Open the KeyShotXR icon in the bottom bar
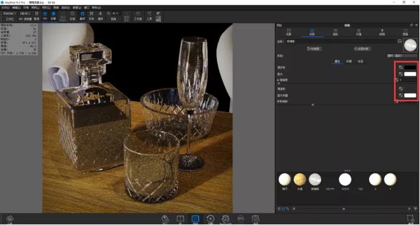Screen dimensions: 420x225 (x=226, y=219)
